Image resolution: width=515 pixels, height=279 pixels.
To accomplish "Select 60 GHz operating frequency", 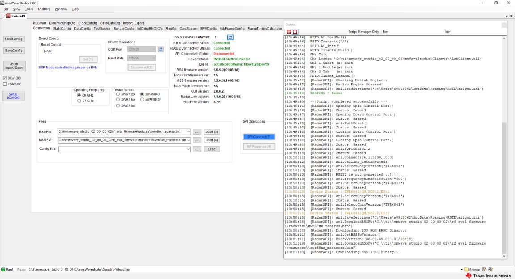I will click(x=79, y=95).
